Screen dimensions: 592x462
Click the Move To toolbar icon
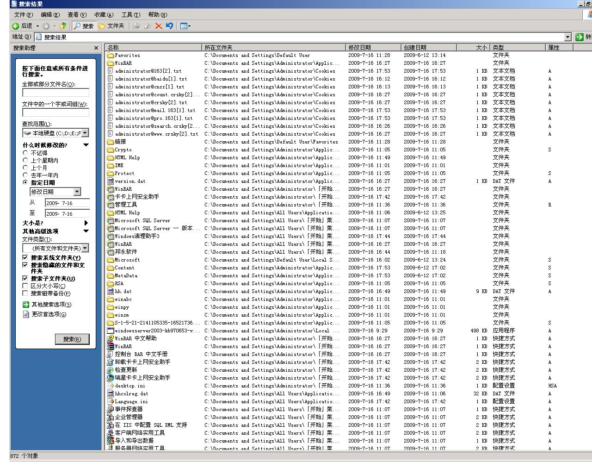136,26
